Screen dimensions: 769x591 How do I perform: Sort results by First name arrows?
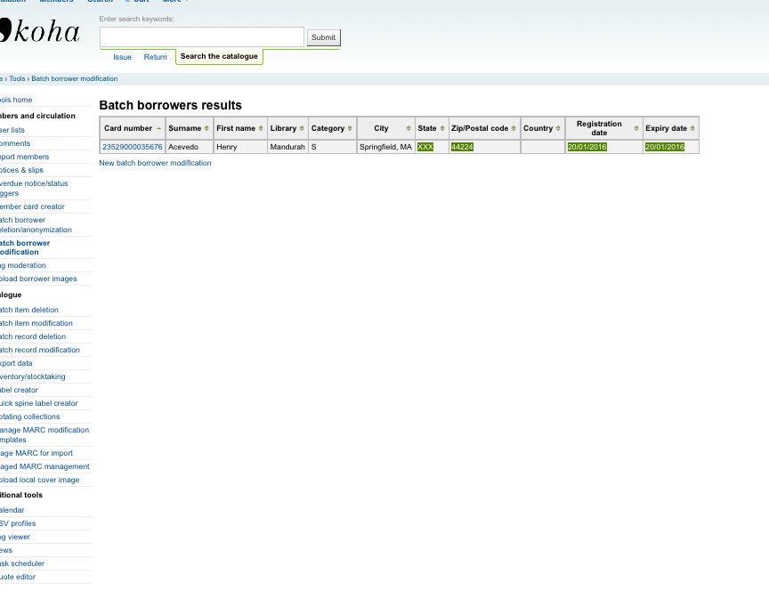[x=261, y=128]
